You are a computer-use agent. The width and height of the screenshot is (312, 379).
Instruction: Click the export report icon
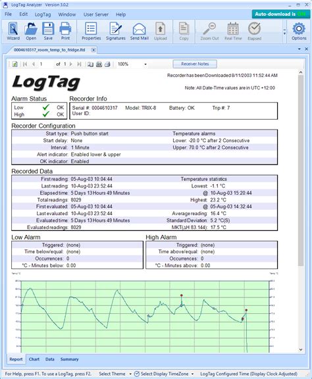coord(14,64)
